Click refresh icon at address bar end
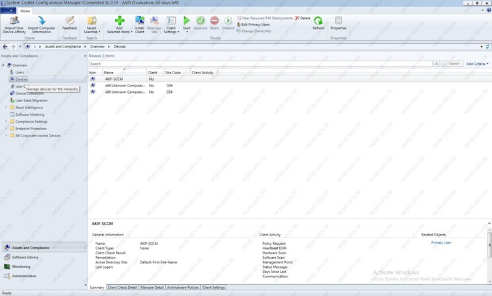The width and height of the screenshot is (492, 296). click(487, 47)
